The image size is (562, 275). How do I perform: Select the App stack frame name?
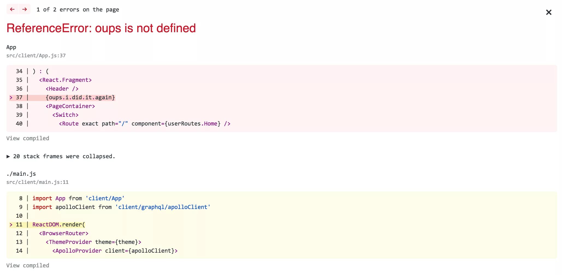pyautogui.click(x=11, y=47)
